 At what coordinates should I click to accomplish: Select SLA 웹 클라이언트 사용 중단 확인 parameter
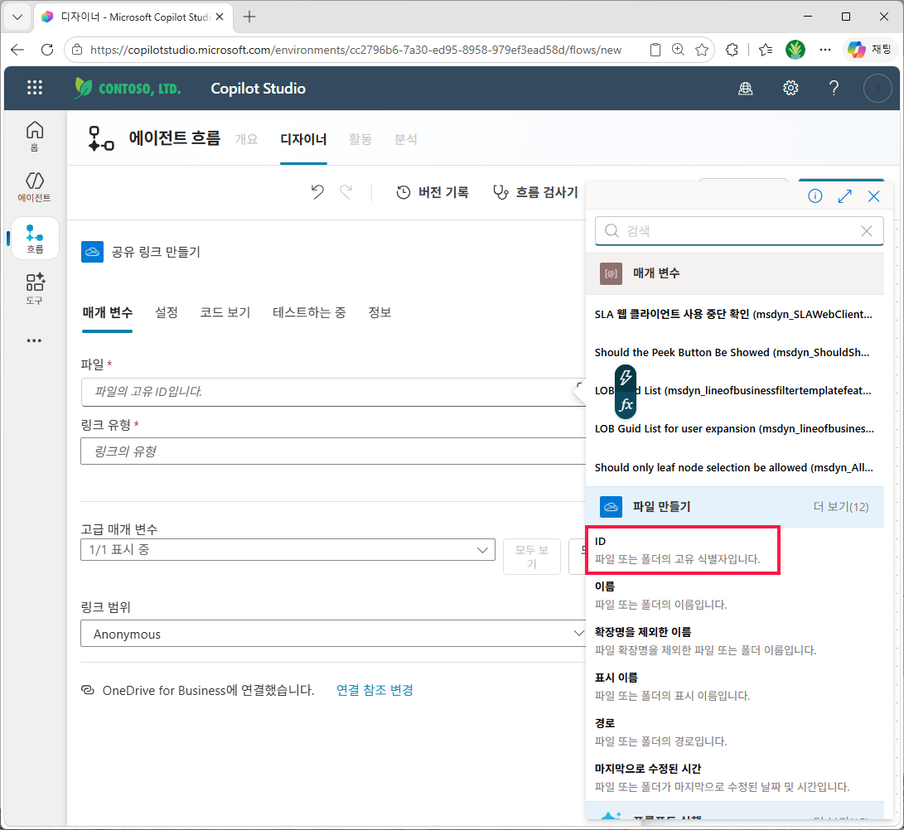click(733, 314)
